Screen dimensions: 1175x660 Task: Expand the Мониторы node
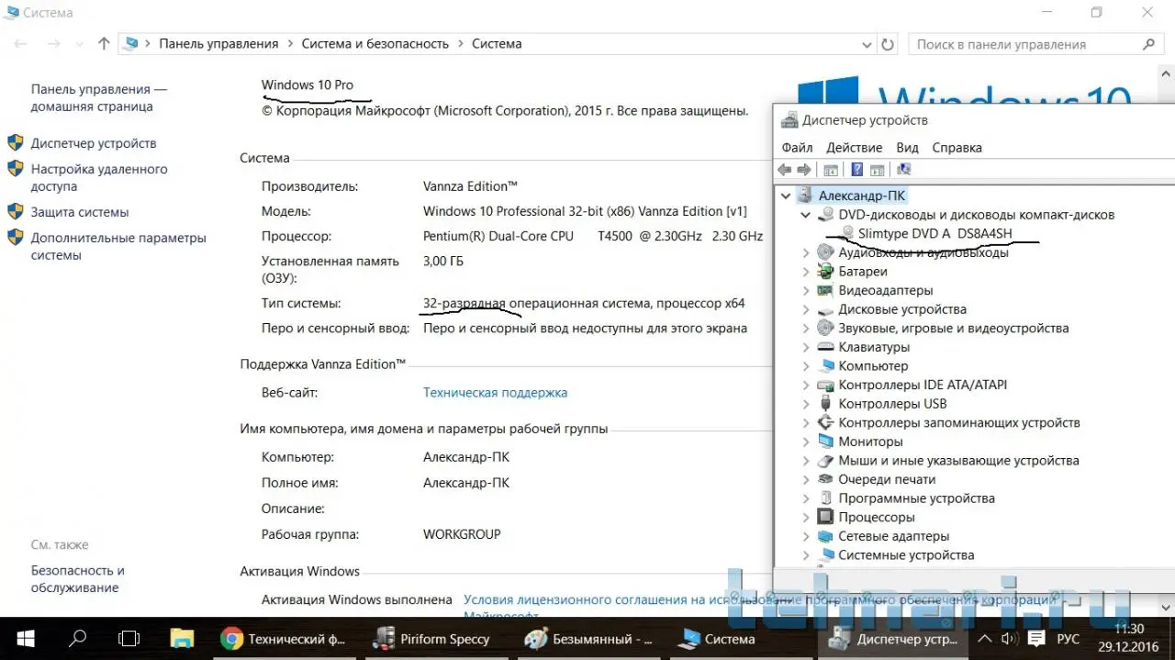pos(806,442)
